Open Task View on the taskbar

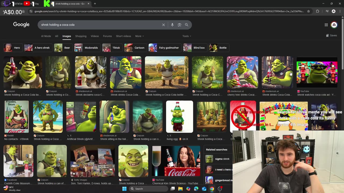pos(173,189)
